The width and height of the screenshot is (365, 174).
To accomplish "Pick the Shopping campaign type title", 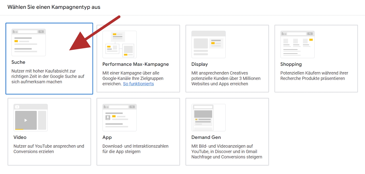I will coord(291,64).
